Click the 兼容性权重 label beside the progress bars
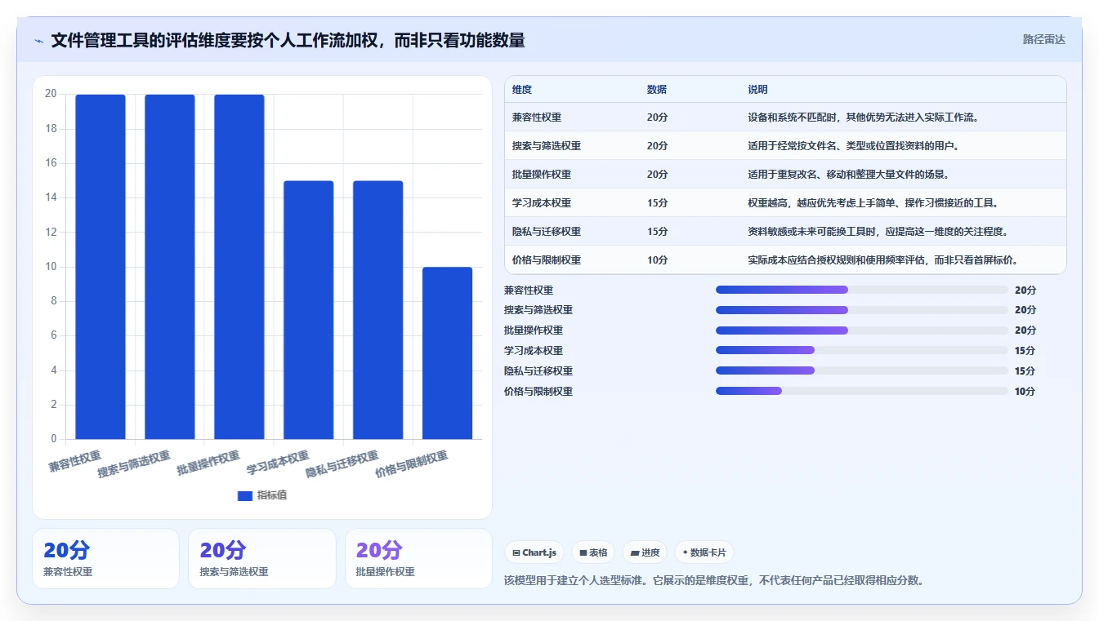The height and width of the screenshot is (621, 1099). [x=529, y=290]
